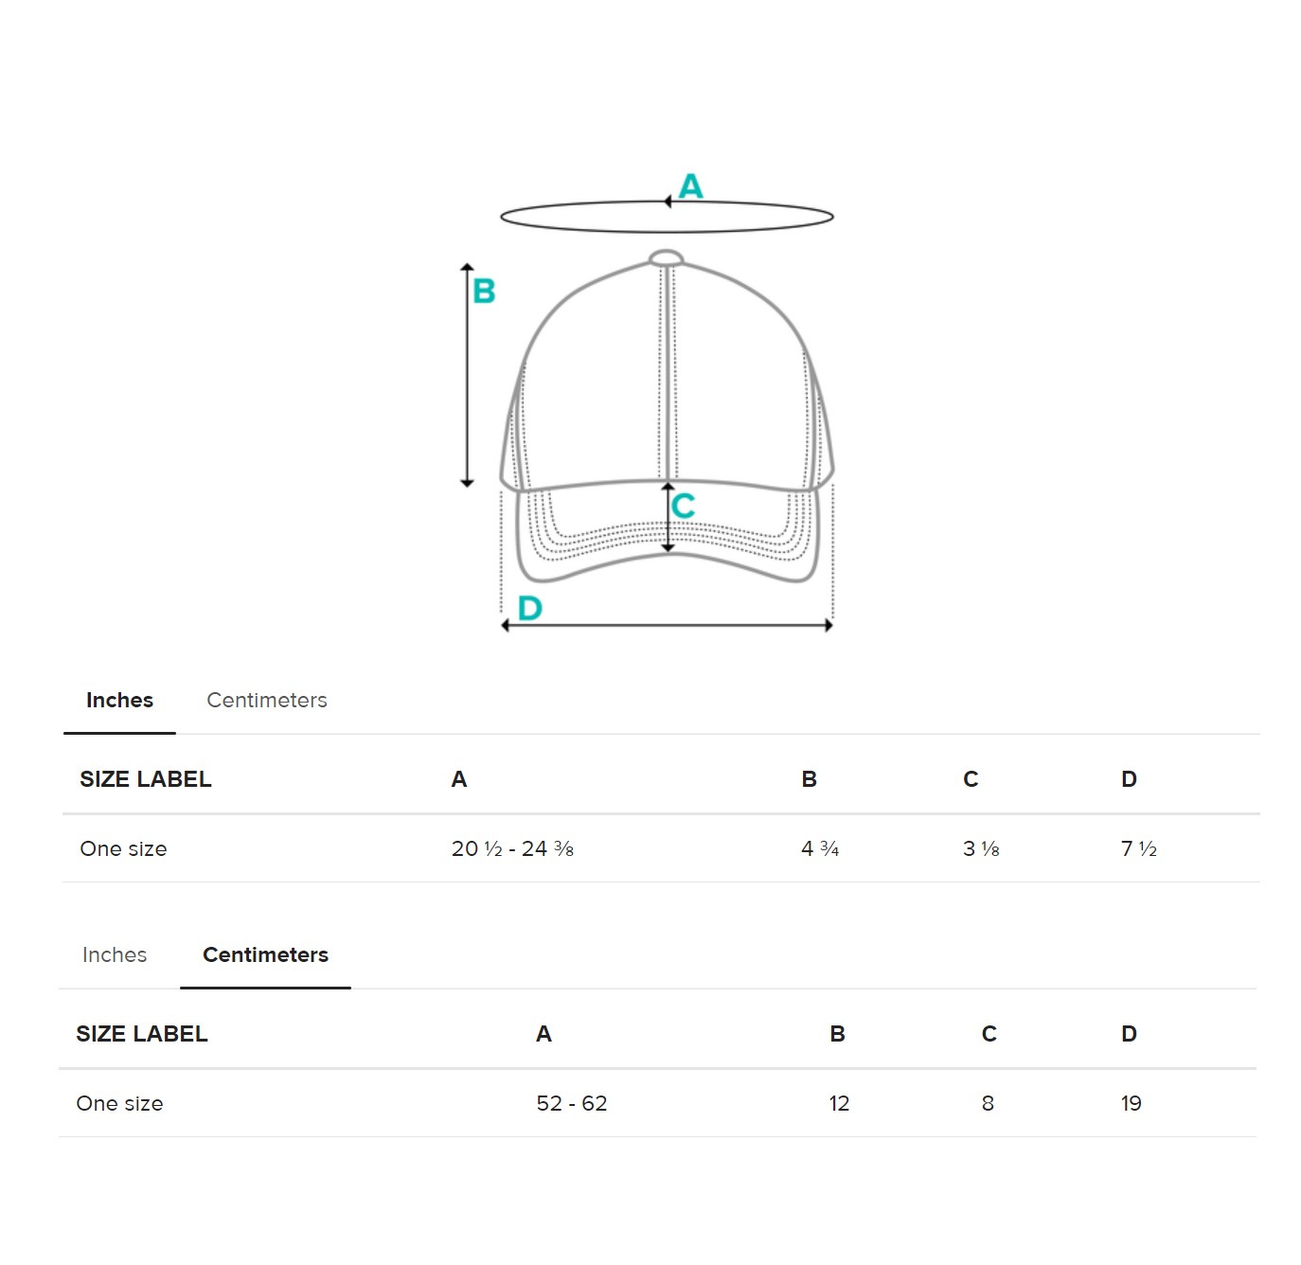Click the 4 ¾ value in inches table
This screenshot has width=1301, height=1265.
pos(820,849)
